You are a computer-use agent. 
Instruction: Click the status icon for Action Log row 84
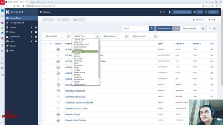tap(58, 49)
